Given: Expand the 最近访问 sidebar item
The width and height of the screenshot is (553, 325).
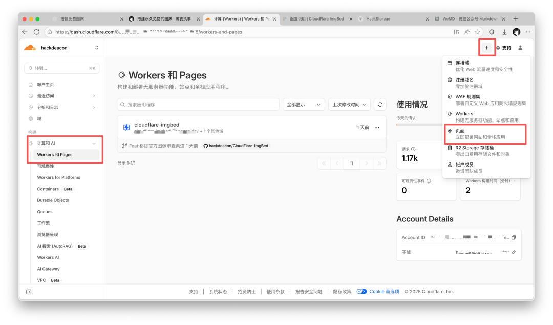Looking at the screenshot, I should pos(94,96).
